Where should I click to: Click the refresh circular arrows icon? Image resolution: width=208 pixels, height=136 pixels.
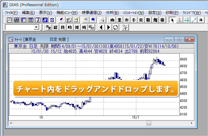pos(115,28)
